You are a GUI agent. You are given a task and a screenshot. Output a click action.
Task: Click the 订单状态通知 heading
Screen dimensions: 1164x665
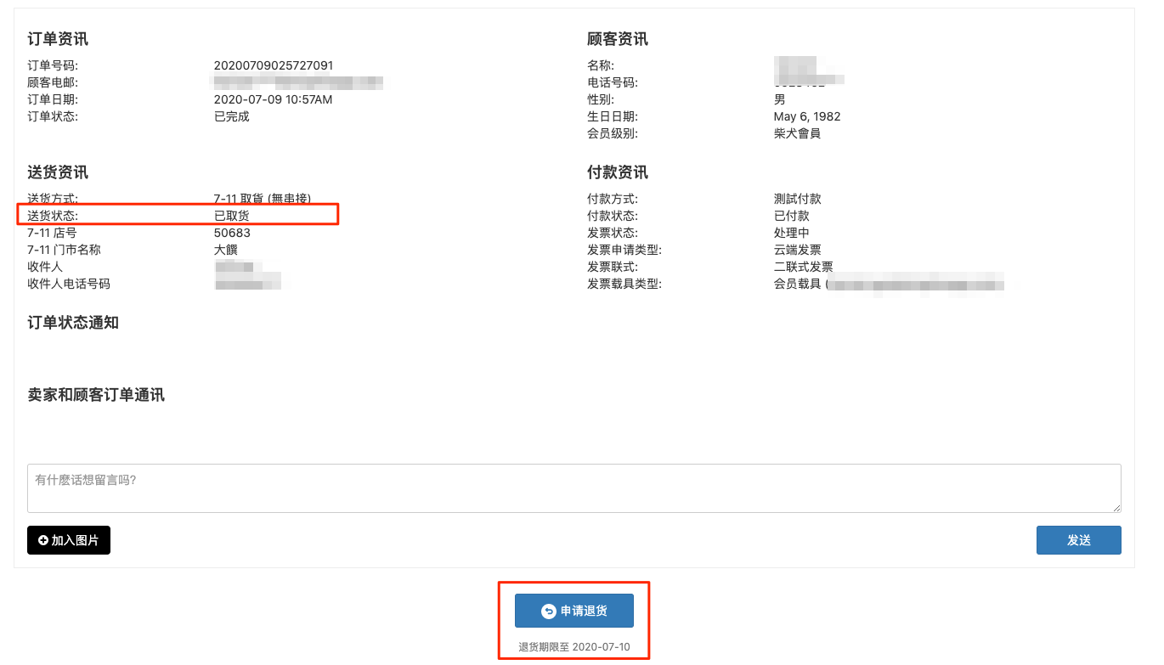coord(73,323)
